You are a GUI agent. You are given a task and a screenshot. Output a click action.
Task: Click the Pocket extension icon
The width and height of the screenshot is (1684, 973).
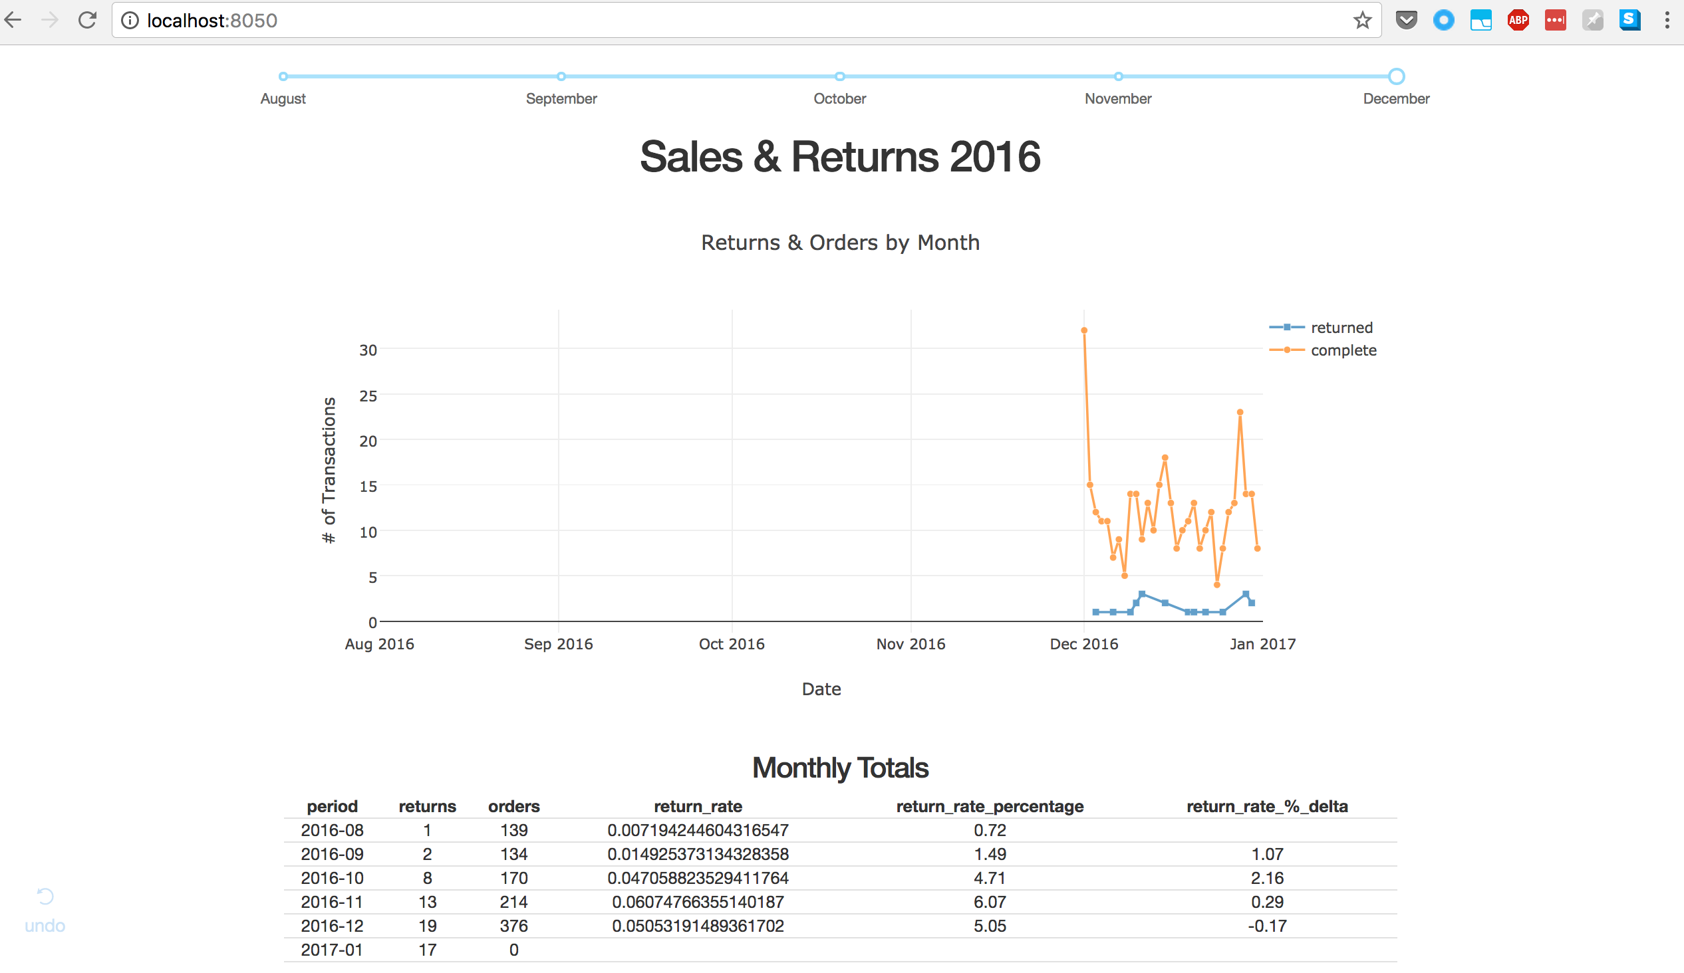[x=1406, y=20]
